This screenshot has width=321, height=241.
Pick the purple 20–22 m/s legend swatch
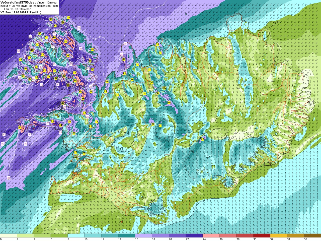point(177,236)
